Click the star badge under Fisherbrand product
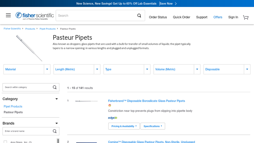The width and height of the screenshot is (254, 143). (110, 106)
